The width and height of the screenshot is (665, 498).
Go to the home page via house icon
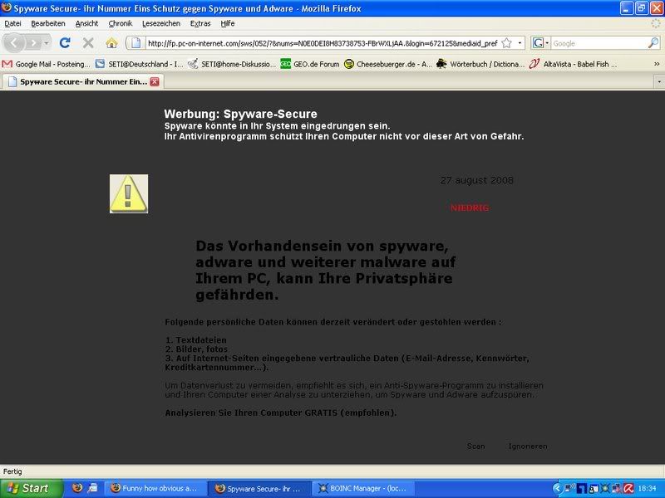click(111, 43)
